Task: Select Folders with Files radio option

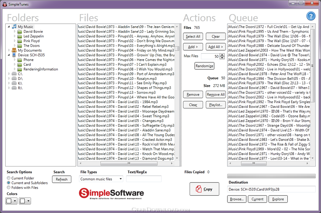Action: click(8, 187)
